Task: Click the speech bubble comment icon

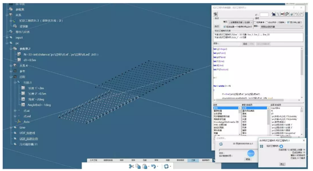Action: click(287, 14)
